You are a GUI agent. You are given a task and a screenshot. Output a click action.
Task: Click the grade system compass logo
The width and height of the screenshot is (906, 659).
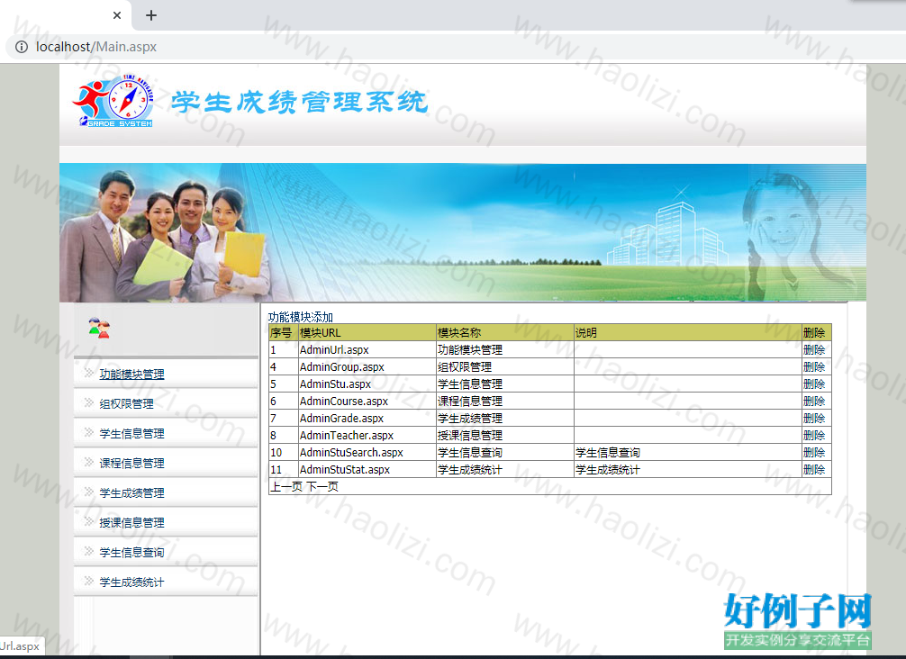113,101
